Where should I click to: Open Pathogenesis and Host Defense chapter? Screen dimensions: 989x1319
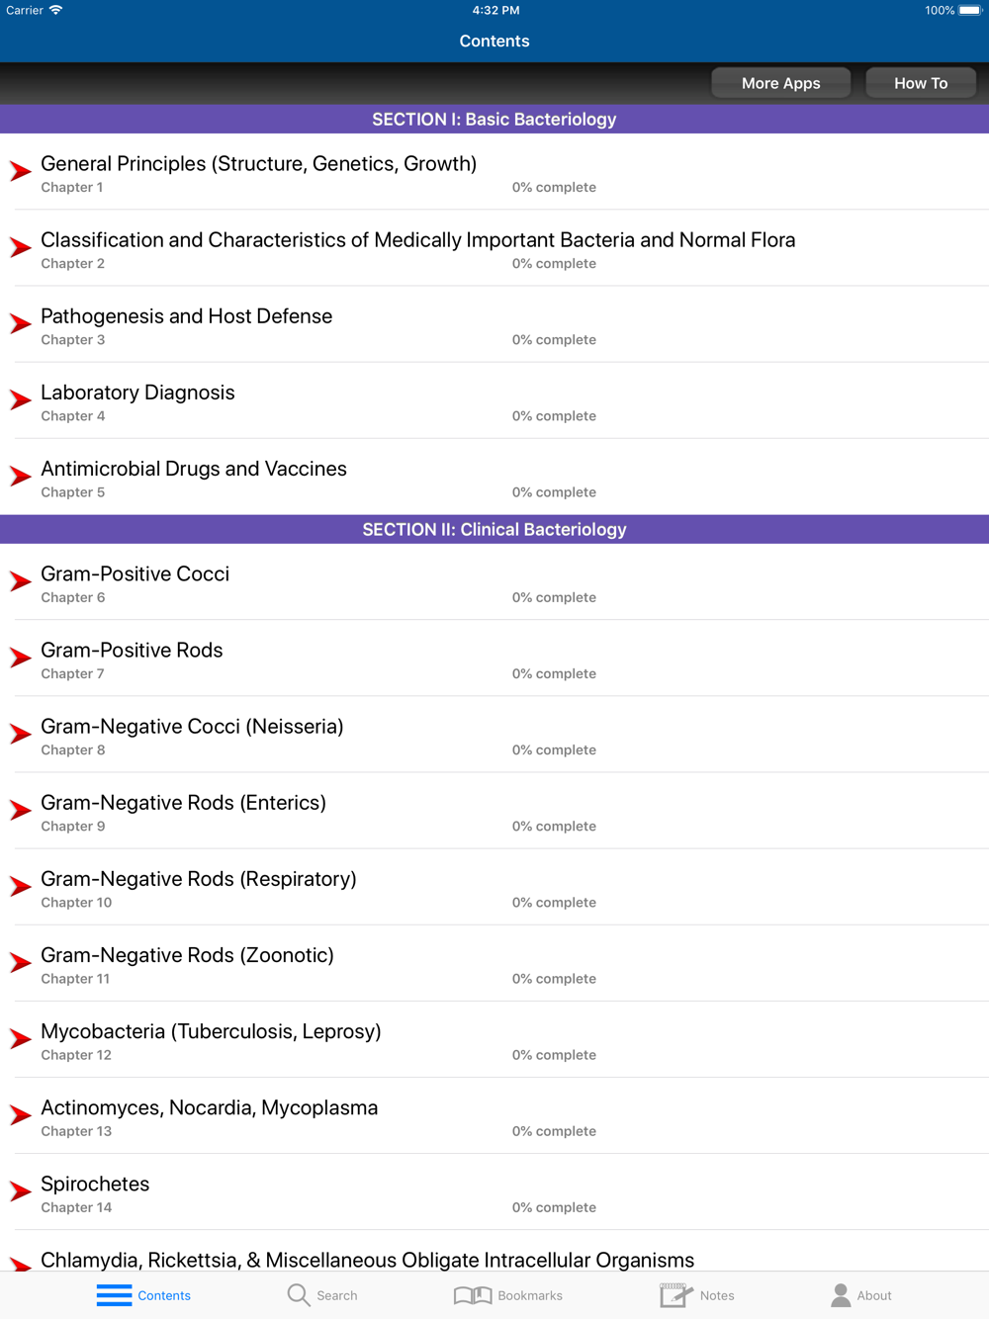[494, 324]
